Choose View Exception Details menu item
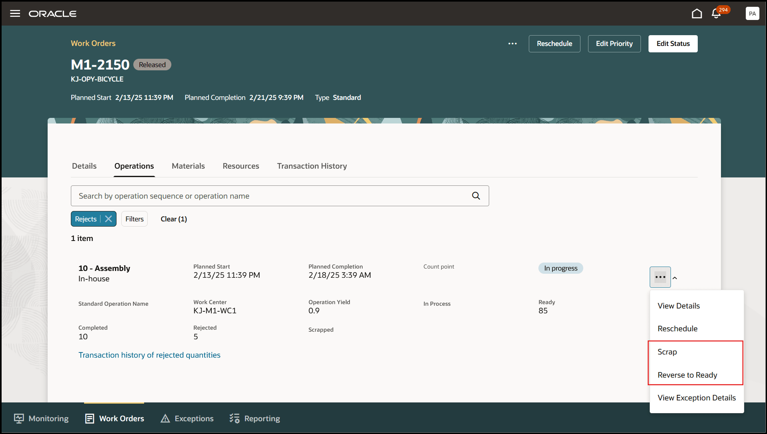 pos(697,398)
